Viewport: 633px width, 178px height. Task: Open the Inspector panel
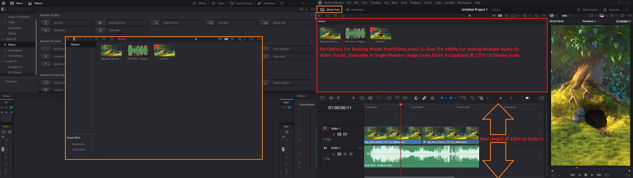(612, 9)
